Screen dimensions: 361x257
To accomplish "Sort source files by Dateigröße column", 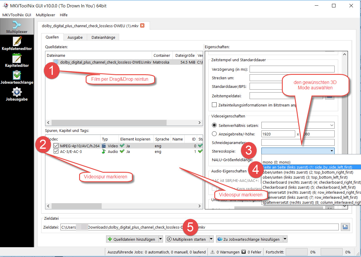I will pos(184,55).
